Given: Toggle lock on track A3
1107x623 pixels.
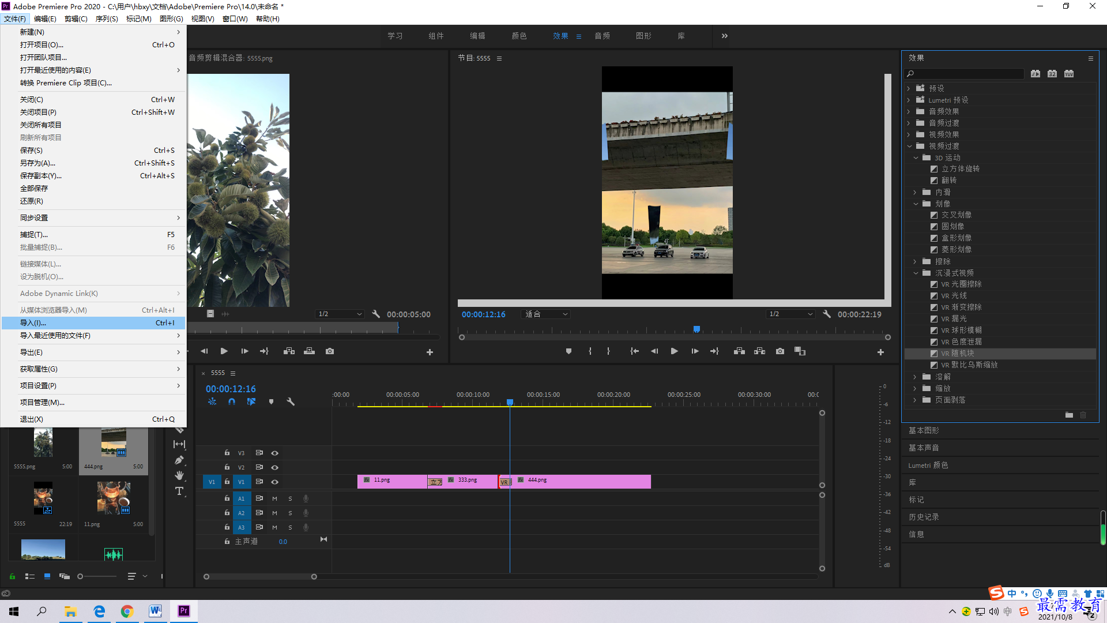Looking at the screenshot, I should tap(227, 527).
